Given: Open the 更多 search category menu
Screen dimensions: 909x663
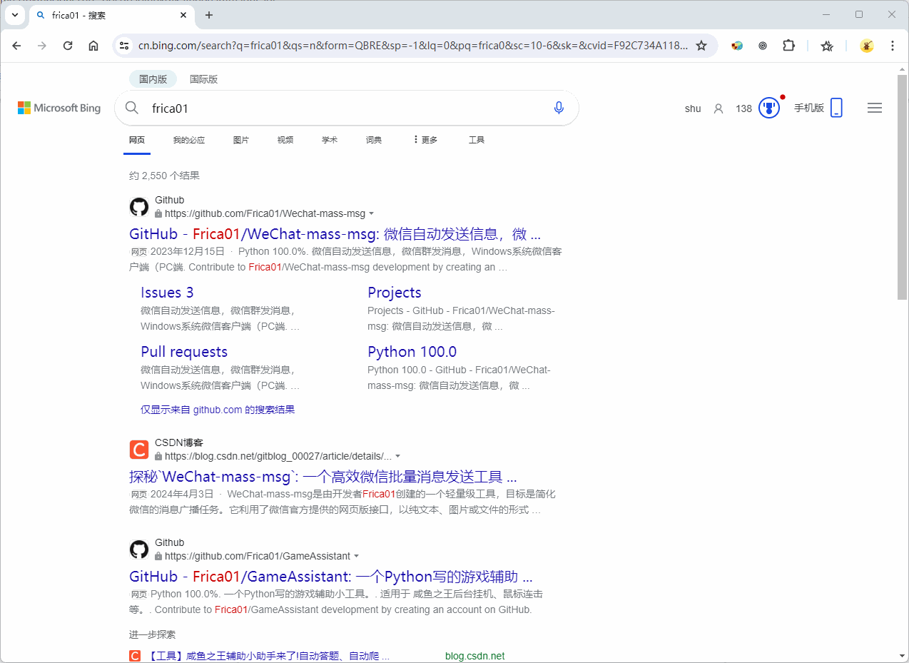Looking at the screenshot, I should click(425, 140).
